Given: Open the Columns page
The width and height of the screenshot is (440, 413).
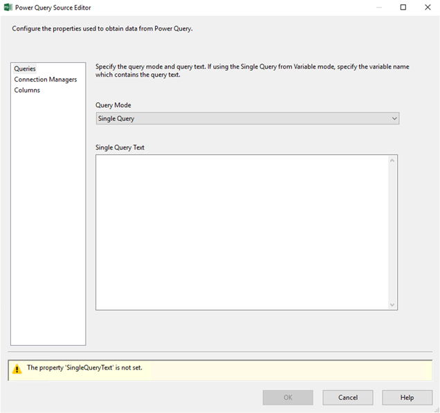Looking at the screenshot, I should click(27, 90).
